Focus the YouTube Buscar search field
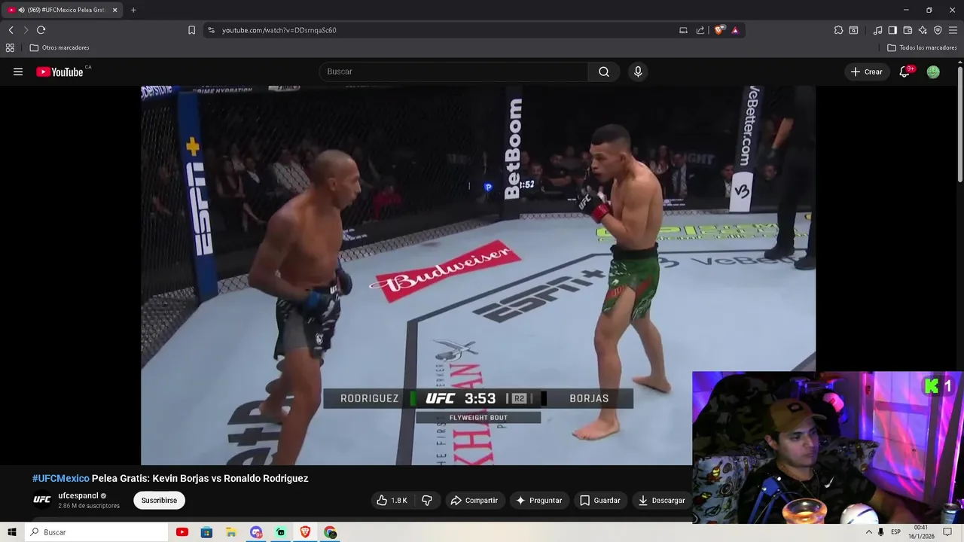Screen dimensions: 964x542 [454, 72]
